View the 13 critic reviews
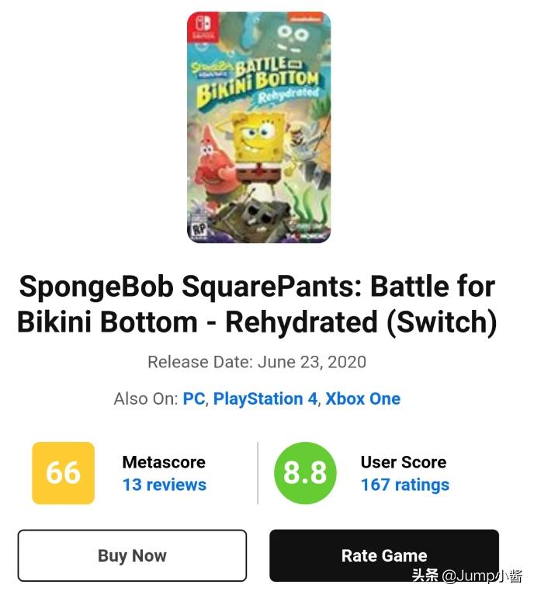The height and width of the screenshot is (595, 534). [164, 485]
